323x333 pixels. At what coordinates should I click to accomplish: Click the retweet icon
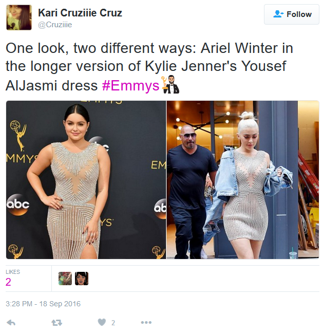(x=57, y=323)
